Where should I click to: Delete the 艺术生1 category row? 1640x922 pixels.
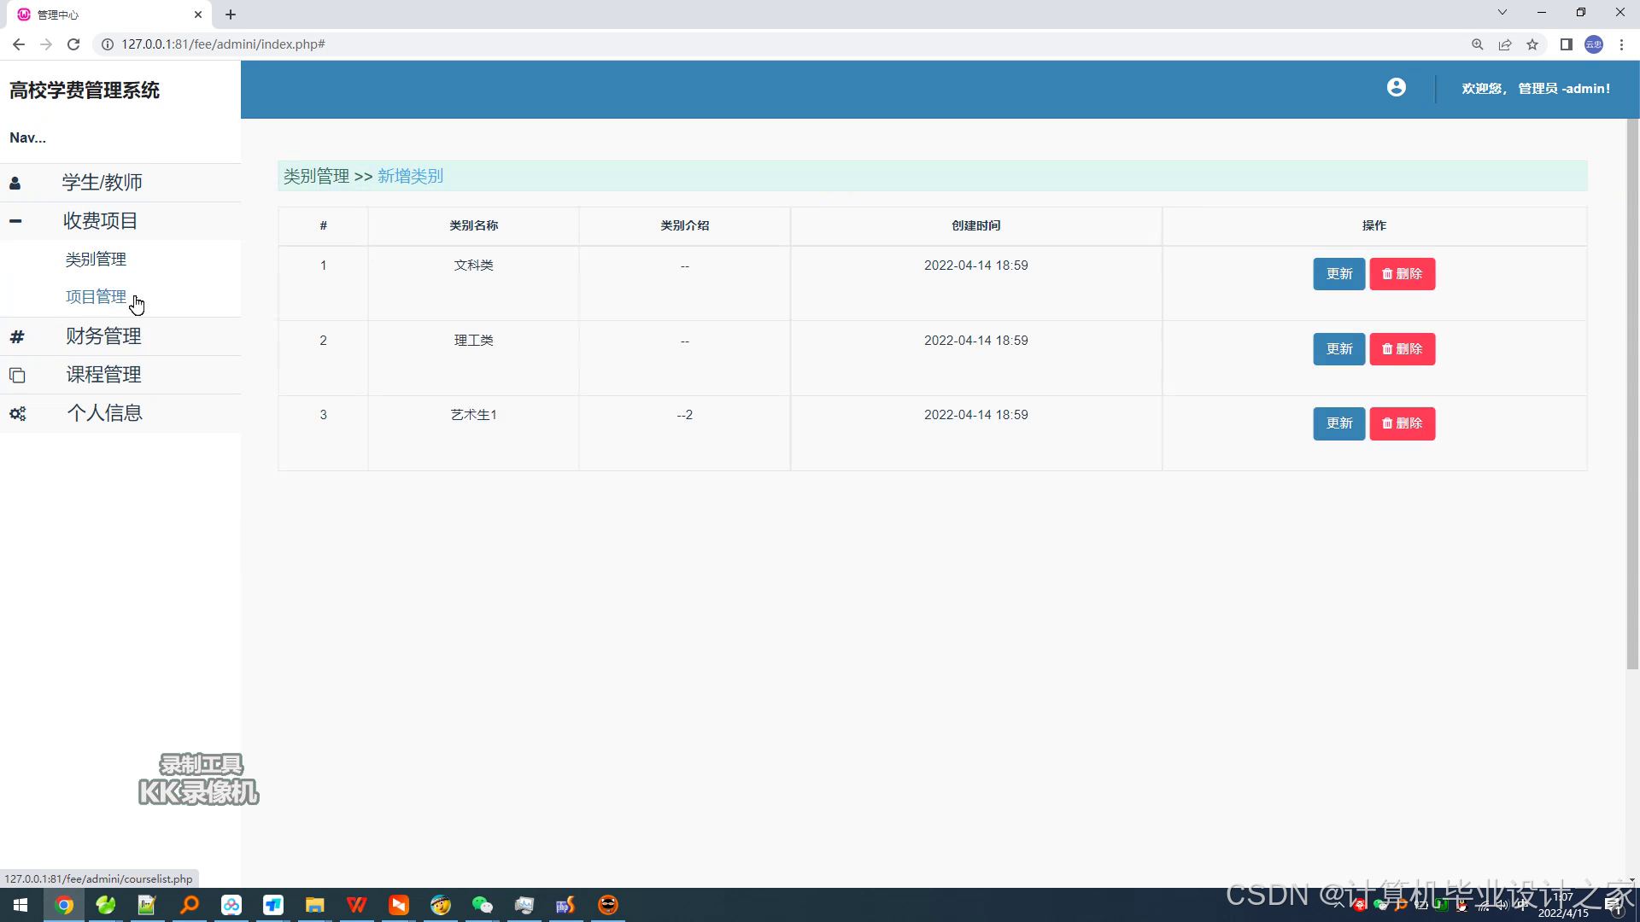tap(1402, 423)
